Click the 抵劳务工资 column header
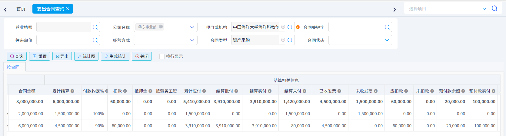506x136 pixels. pos(166,91)
